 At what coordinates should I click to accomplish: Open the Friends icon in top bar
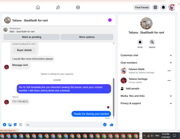[58, 8]
